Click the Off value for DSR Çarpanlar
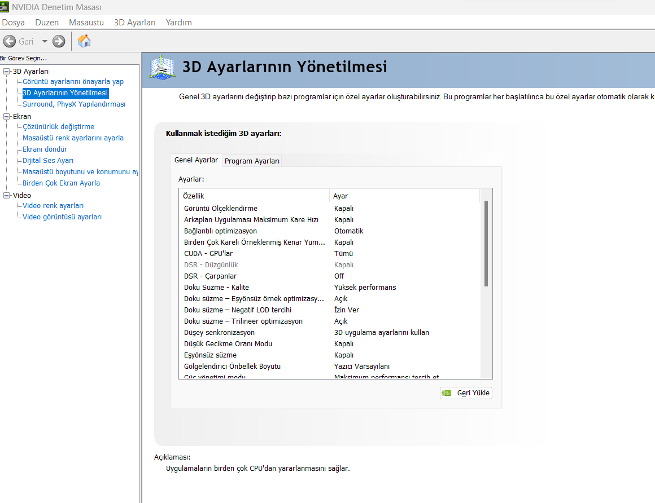 [x=339, y=276]
